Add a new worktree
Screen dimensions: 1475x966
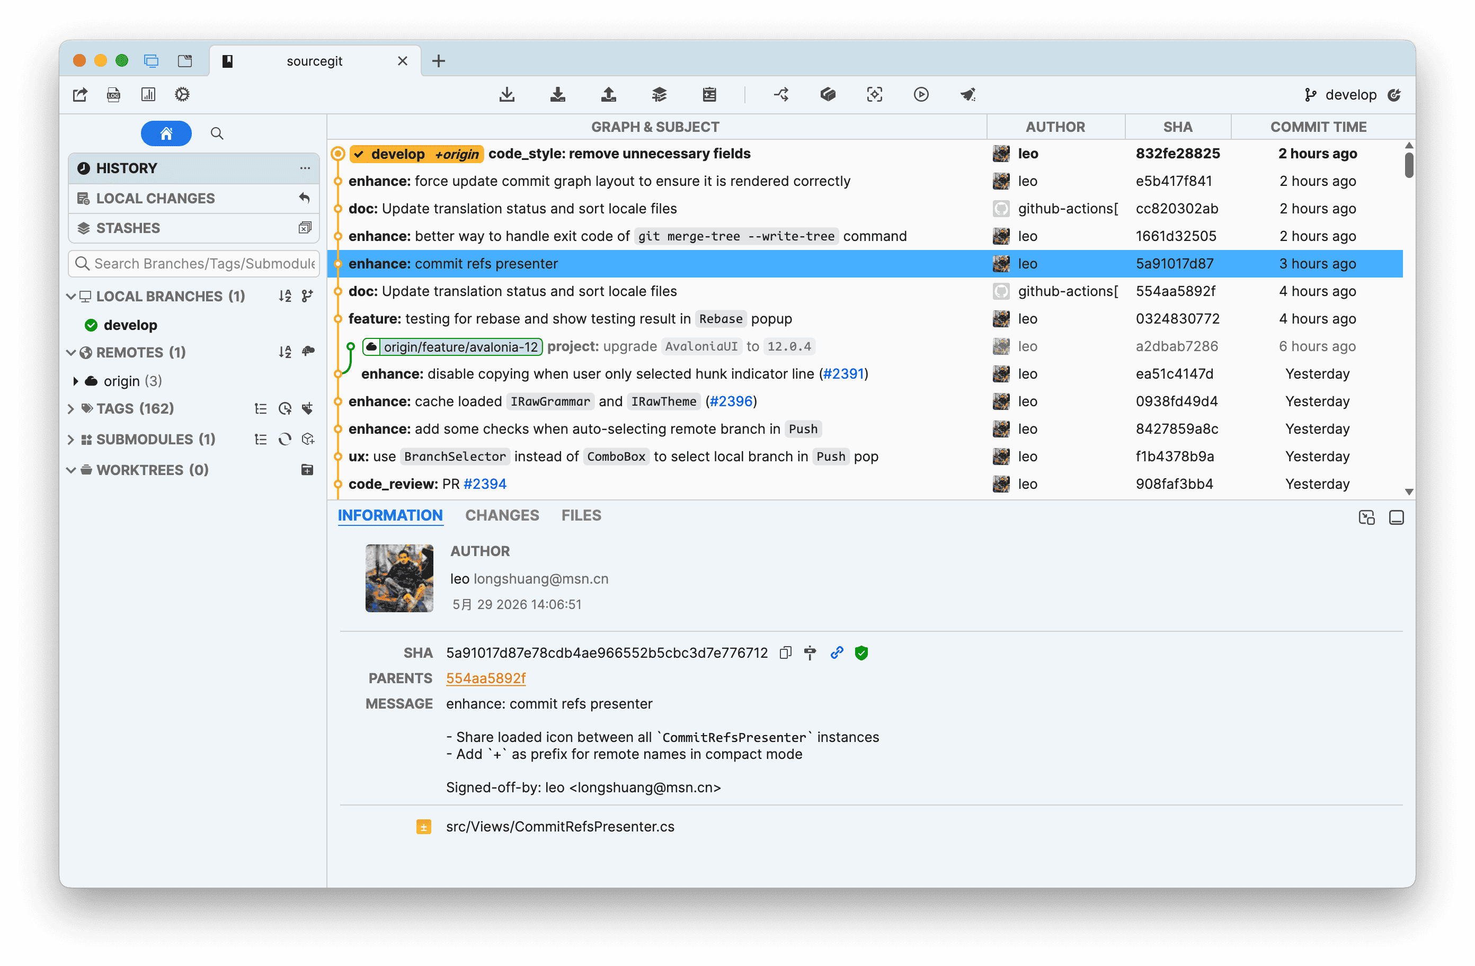[x=307, y=470]
